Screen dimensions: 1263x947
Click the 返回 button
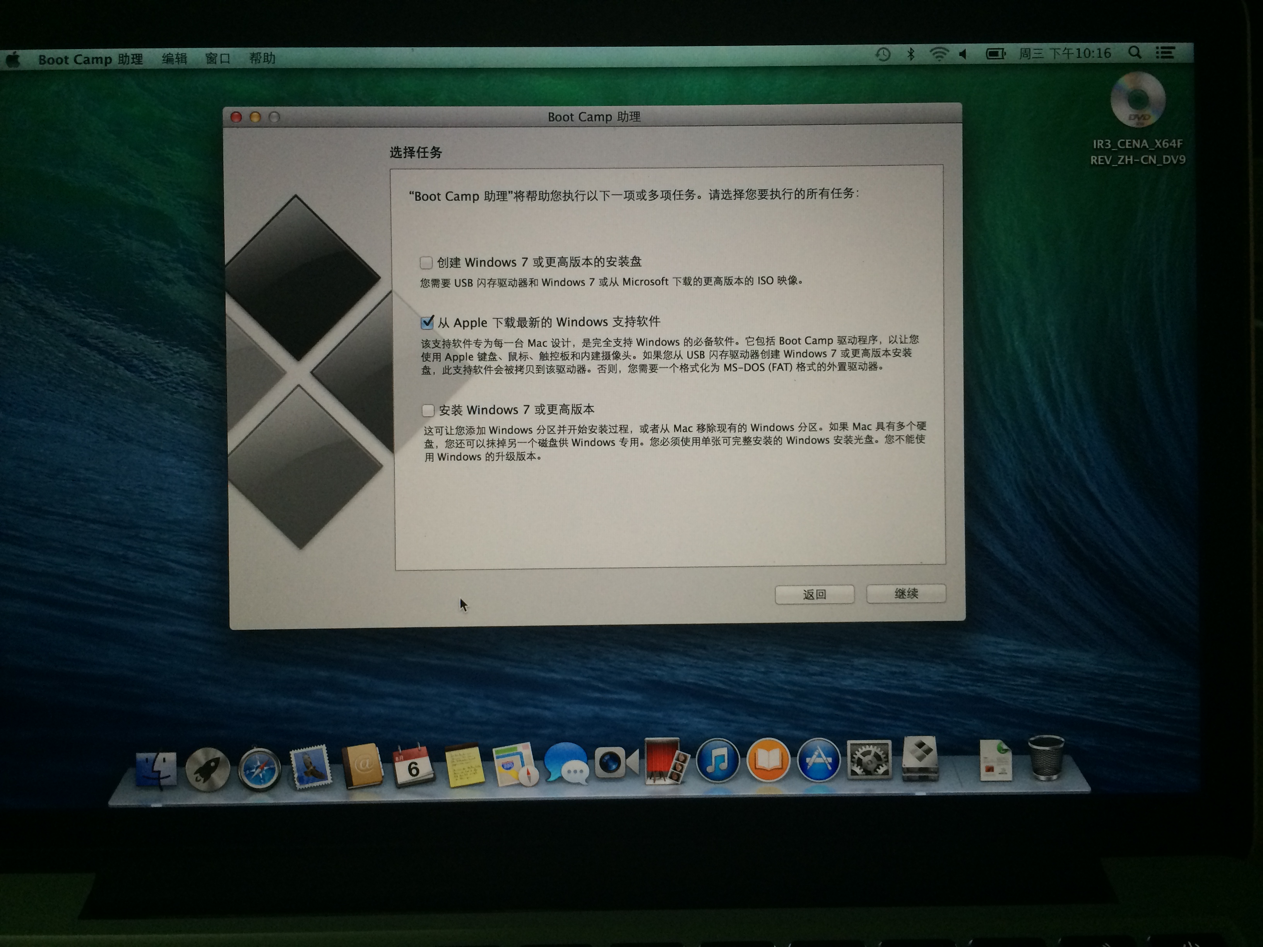click(814, 595)
